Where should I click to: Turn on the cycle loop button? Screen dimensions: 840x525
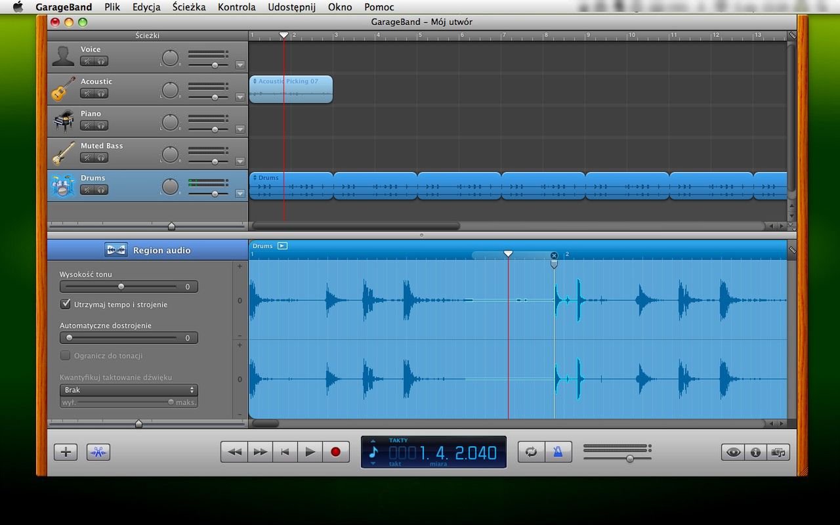coord(531,451)
